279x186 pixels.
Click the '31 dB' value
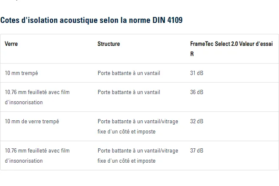tap(196, 73)
